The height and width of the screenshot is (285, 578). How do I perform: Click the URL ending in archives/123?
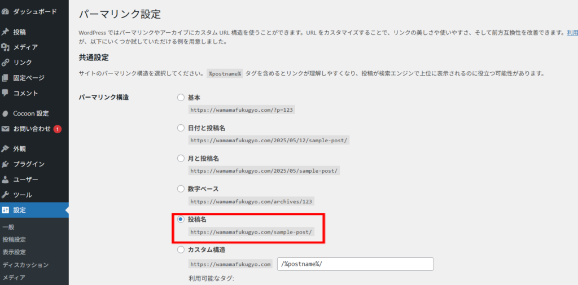click(251, 201)
